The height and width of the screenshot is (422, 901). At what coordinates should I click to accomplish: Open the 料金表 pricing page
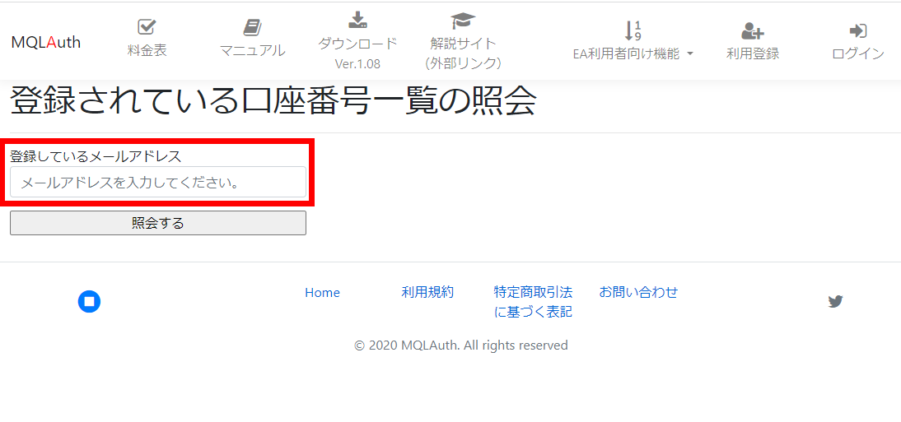(x=147, y=50)
